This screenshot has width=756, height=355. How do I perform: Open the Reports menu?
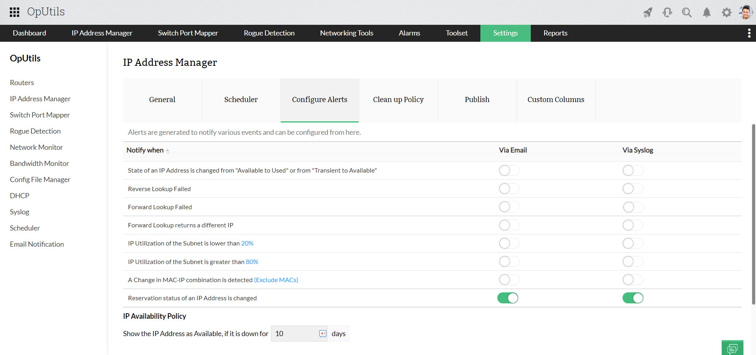556,33
